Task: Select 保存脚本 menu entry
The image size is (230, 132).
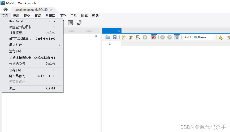Action: (32, 70)
